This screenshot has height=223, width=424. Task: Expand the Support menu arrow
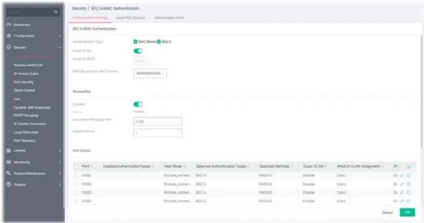(x=60, y=185)
